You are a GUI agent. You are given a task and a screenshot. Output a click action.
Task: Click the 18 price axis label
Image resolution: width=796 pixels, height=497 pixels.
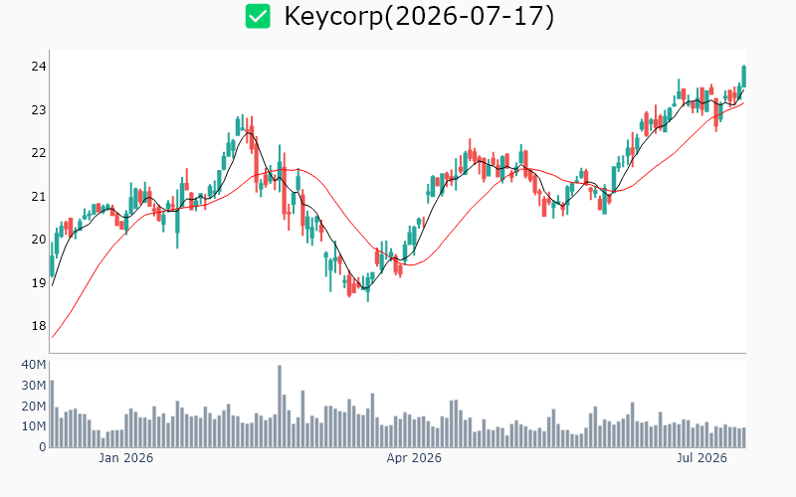39,326
